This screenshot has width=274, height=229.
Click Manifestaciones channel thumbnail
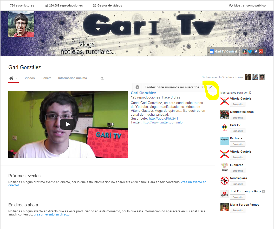pos(225,114)
